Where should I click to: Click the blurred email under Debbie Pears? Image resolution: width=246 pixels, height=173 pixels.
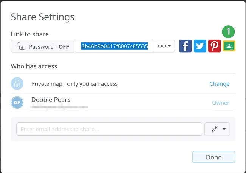pyautogui.click(x=59, y=107)
